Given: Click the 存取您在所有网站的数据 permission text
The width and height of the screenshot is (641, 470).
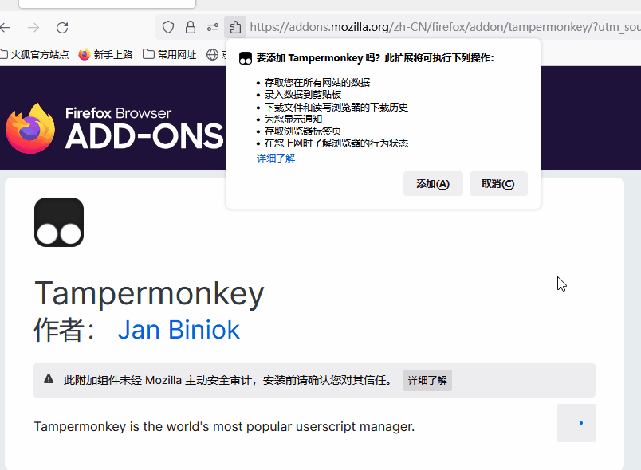Looking at the screenshot, I should [x=317, y=83].
